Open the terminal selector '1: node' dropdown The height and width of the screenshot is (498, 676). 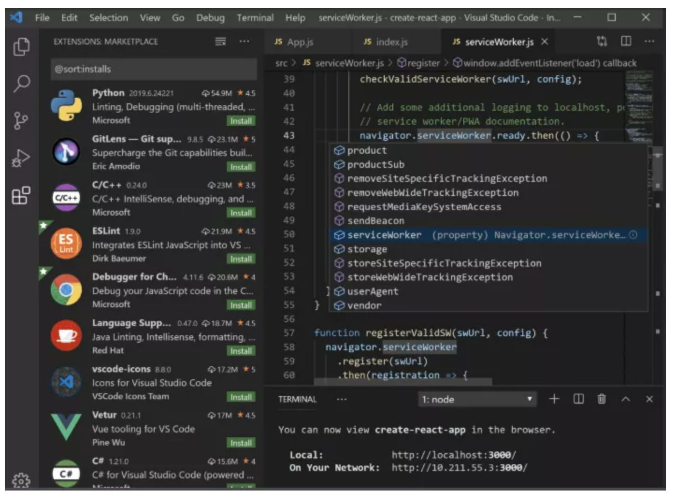[477, 399]
